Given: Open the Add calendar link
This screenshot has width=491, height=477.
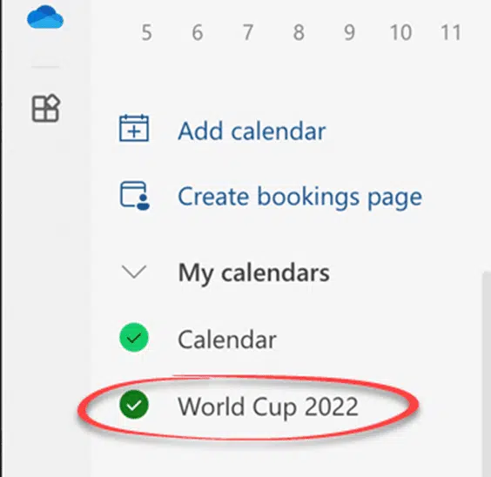Looking at the screenshot, I should [252, 131].
